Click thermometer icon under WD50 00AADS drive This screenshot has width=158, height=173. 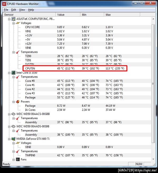[x=18, y=131]
